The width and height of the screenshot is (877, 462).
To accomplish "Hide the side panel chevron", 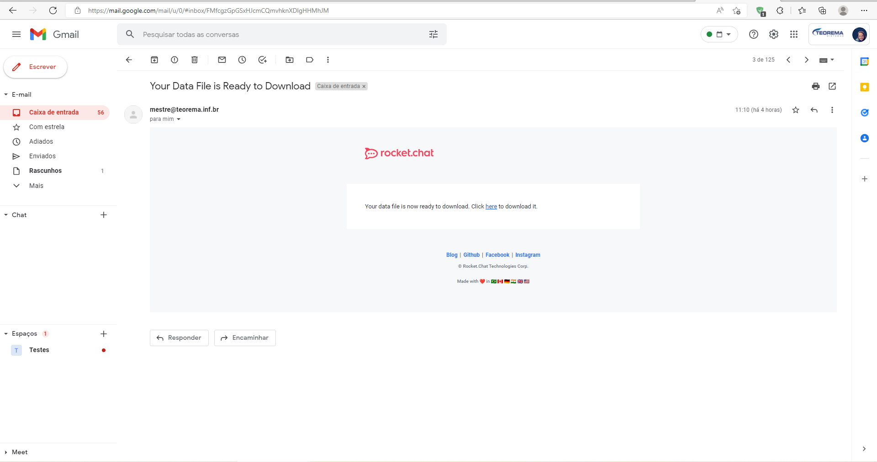I will tap(864, 449).
